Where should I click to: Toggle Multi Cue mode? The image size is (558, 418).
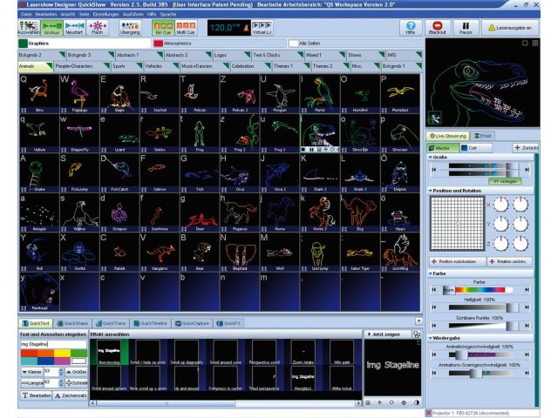click(x=186, y=28)
